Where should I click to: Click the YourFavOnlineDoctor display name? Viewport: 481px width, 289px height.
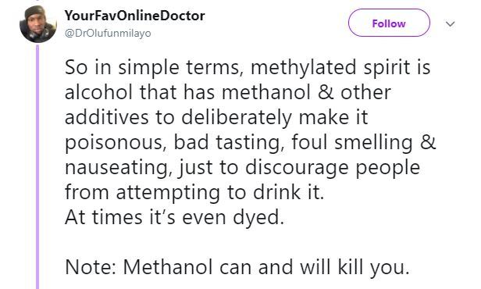[134, 16]
